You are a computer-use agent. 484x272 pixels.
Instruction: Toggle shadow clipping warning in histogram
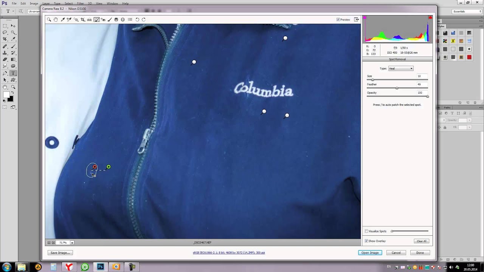(365, 18)
